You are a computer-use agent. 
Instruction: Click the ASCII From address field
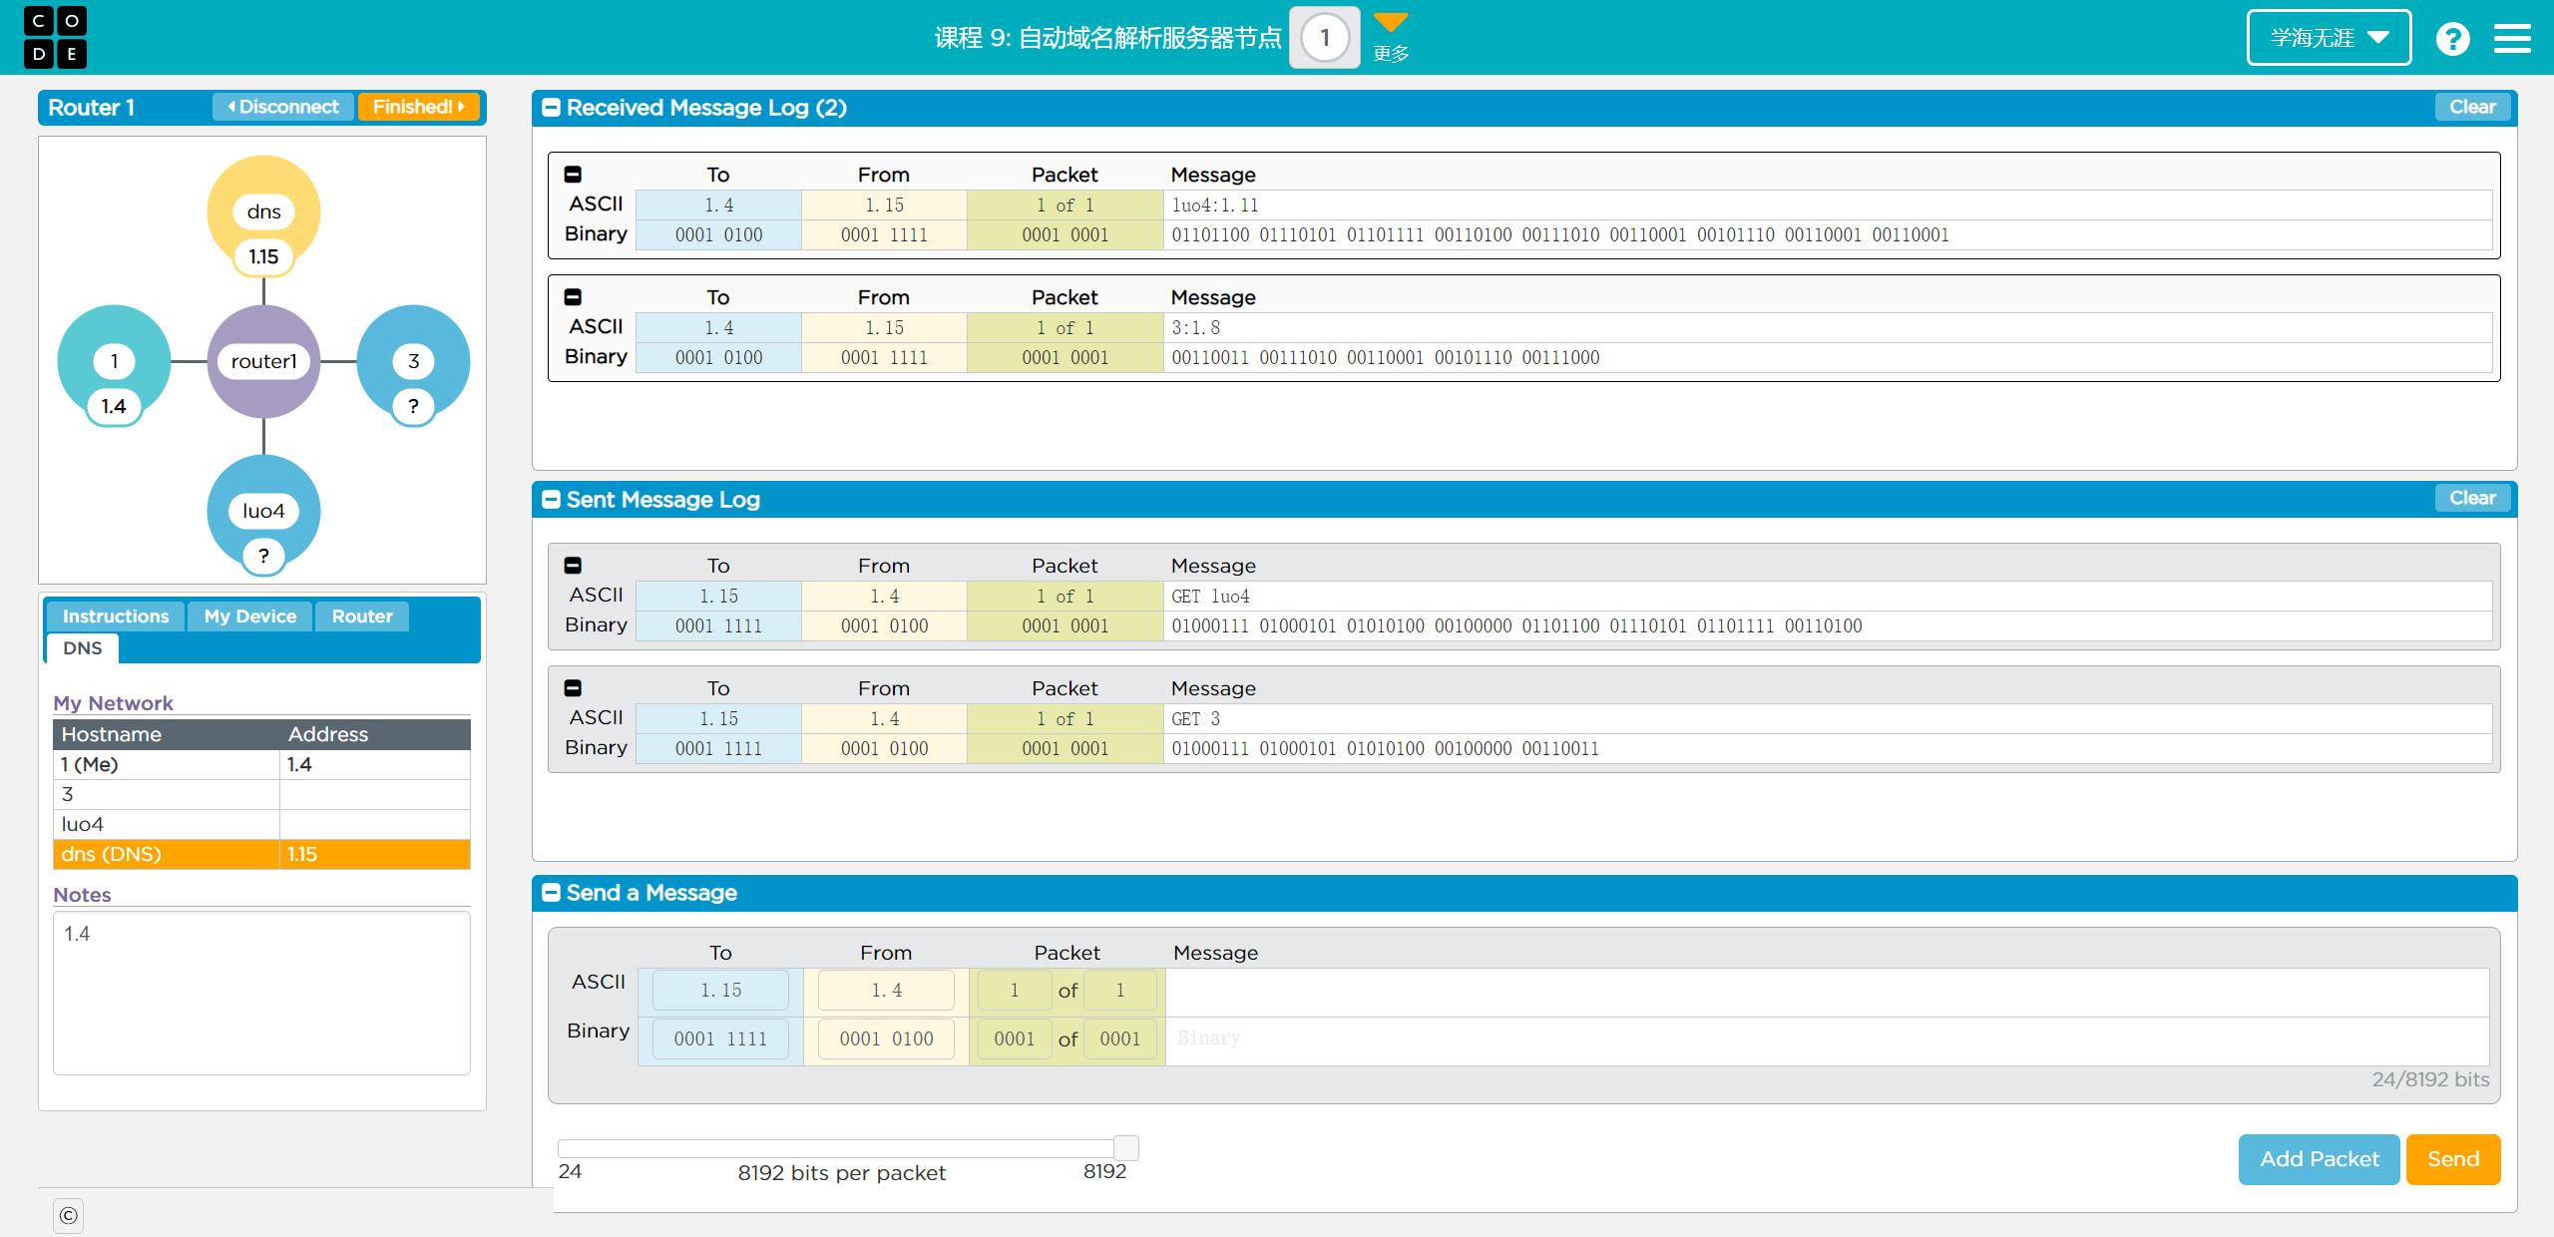tap(886, 991)
